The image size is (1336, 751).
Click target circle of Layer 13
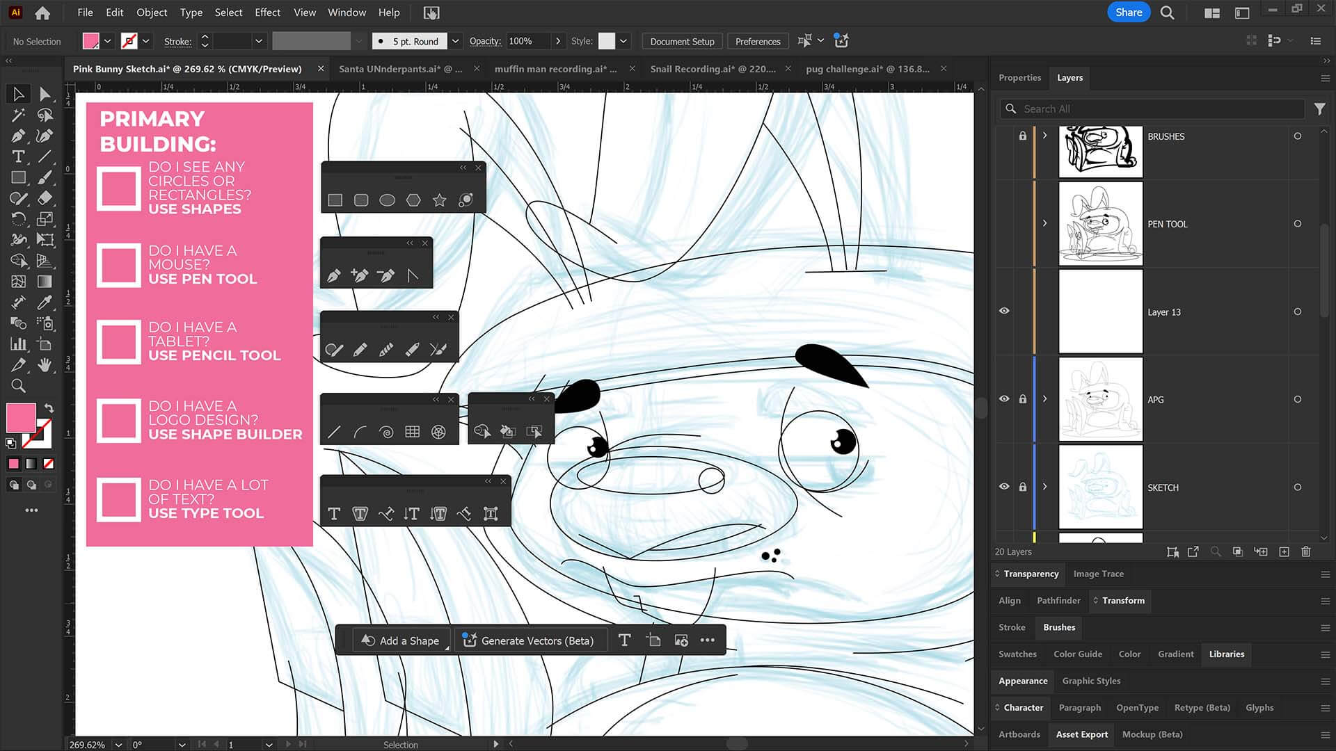pos(1297,312)
